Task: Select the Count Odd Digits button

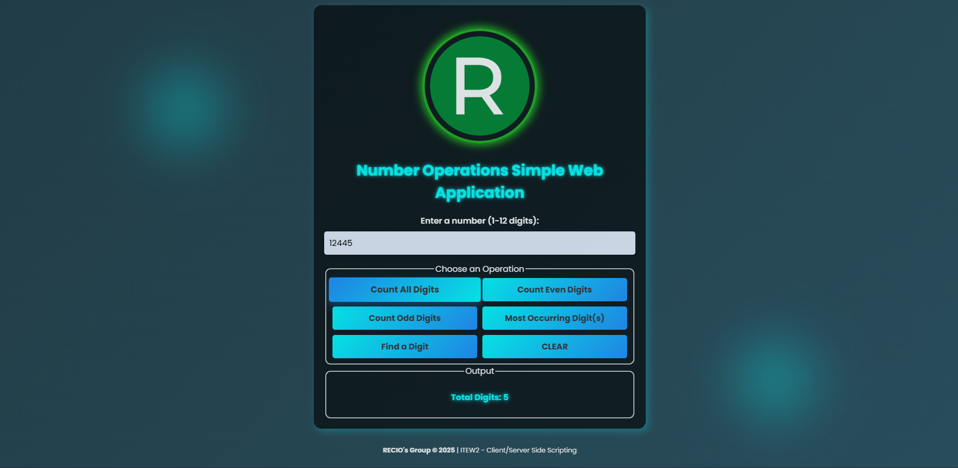Action: (405, 318)
